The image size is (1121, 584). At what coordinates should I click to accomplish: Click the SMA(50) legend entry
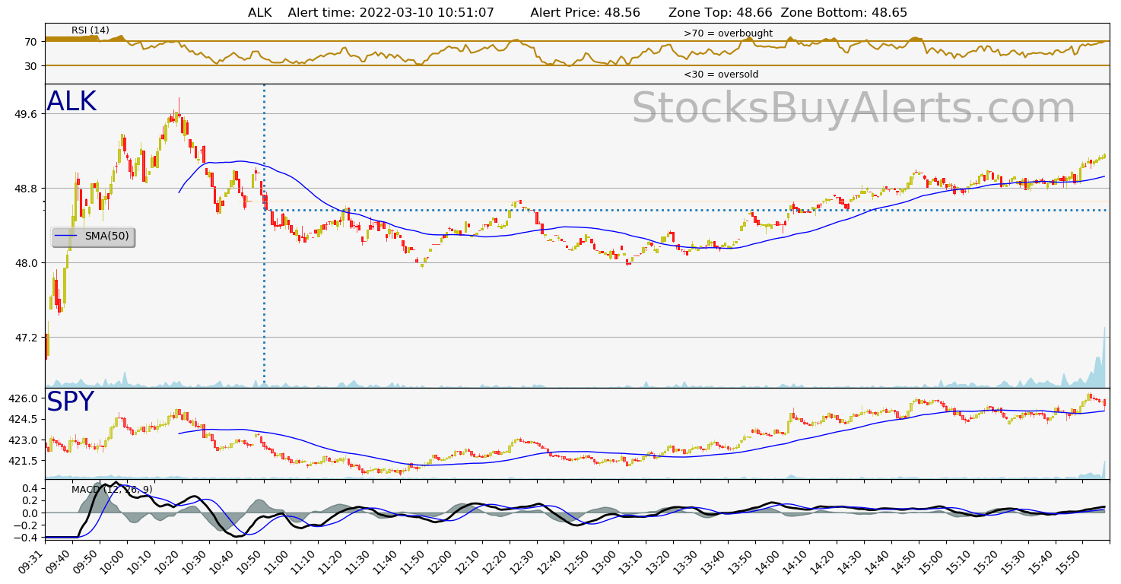pos(93,236)
